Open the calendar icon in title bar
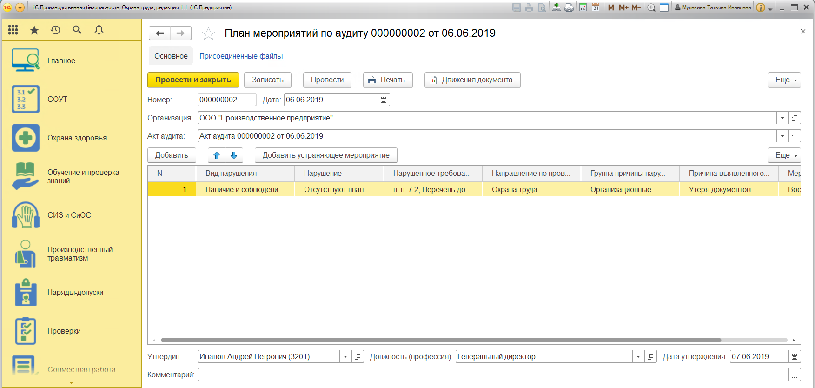The height and width of the screenshot is (388, 815). coord(596,7)
